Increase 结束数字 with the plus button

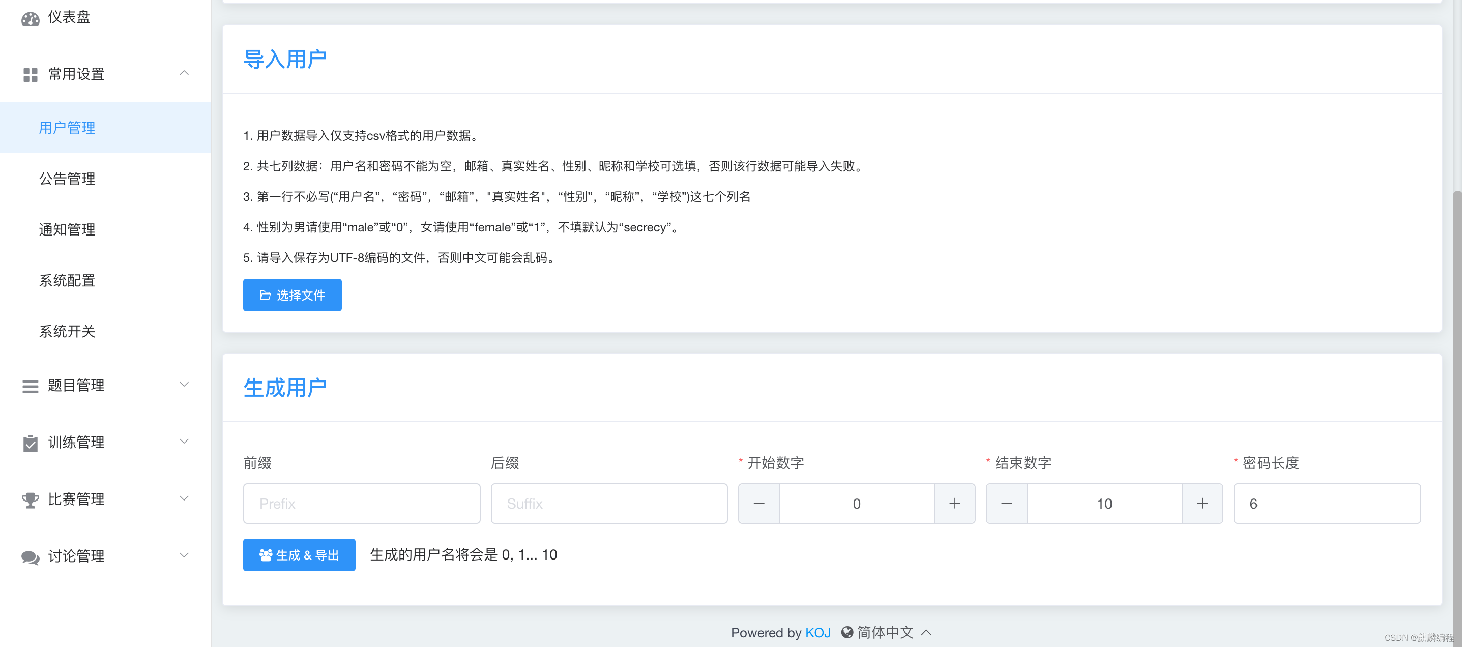pyautogui.click(x=1202, y=504)
